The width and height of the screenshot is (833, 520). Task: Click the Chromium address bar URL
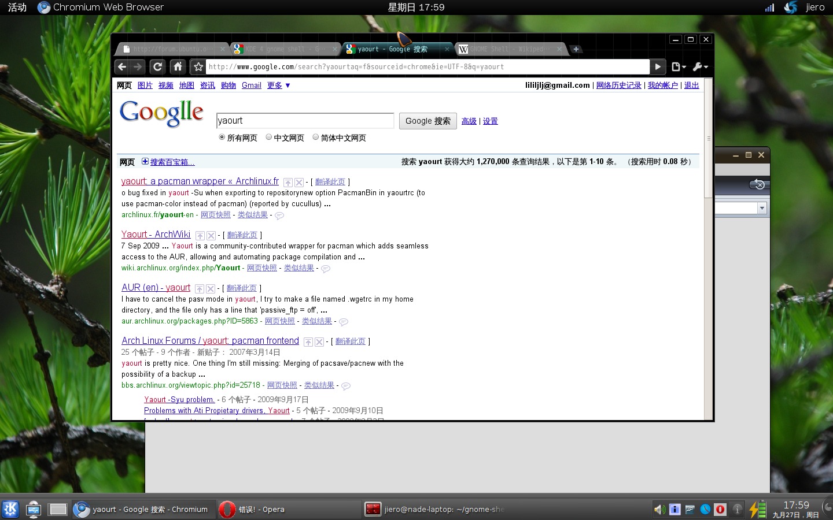[x=427, y=67]
